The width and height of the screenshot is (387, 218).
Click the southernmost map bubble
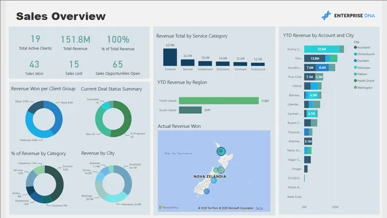tap(207, 191)
